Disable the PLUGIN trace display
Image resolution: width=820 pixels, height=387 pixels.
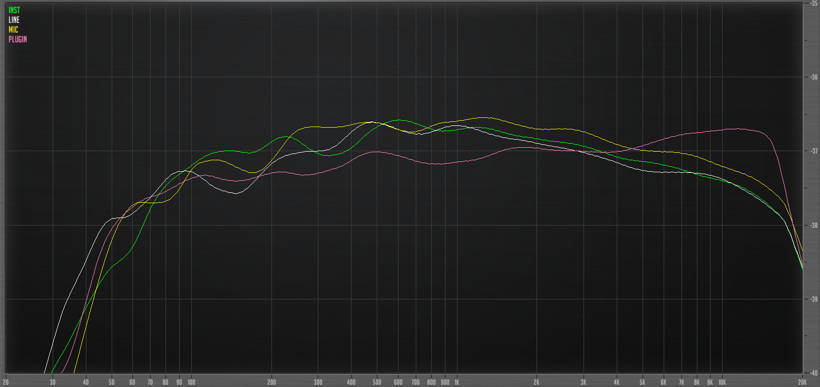point(19,40)
